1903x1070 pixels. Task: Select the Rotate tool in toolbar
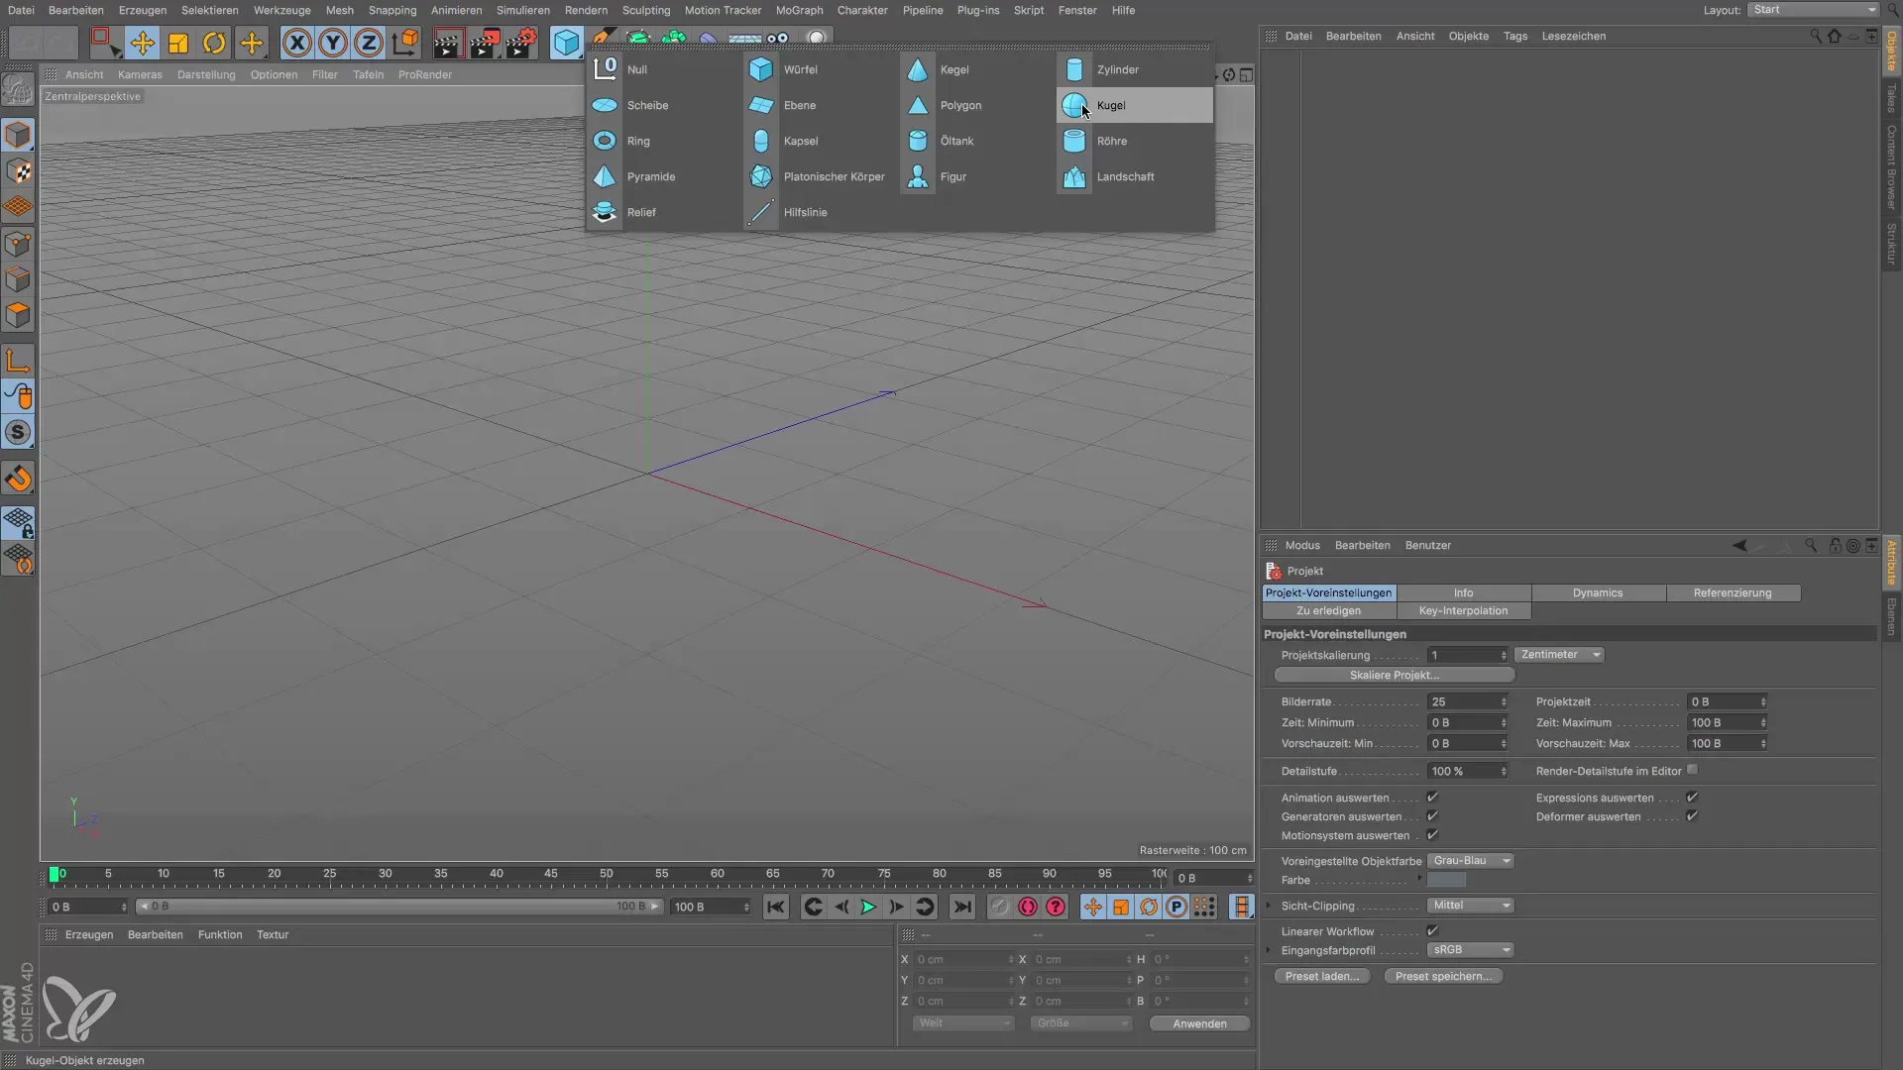coord(214,43)
